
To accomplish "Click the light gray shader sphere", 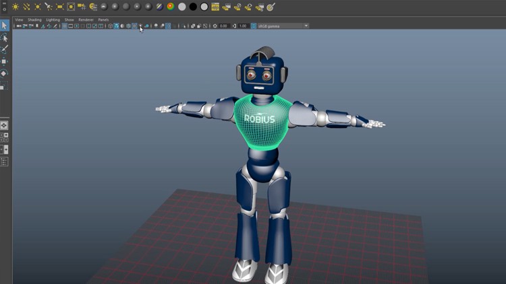I will point(182,7).
